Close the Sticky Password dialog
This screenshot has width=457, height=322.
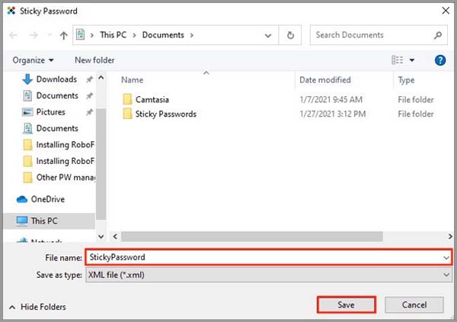point(446,11)
